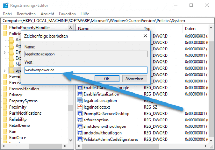Click scroll down arrow in tree pane

pyautogui.click(x=71, y=140)
